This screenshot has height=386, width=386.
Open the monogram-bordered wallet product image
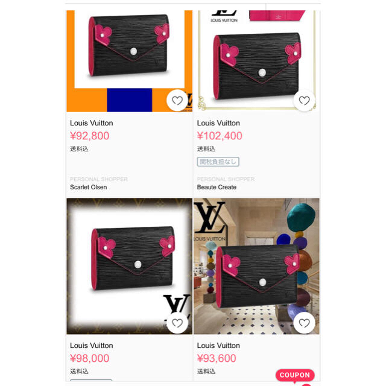click(130, 266)
